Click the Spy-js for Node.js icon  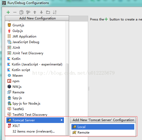9,103
